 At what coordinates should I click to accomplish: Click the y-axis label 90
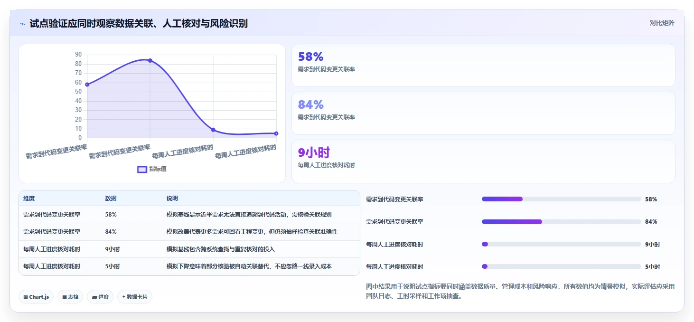[x=78, y=55]
